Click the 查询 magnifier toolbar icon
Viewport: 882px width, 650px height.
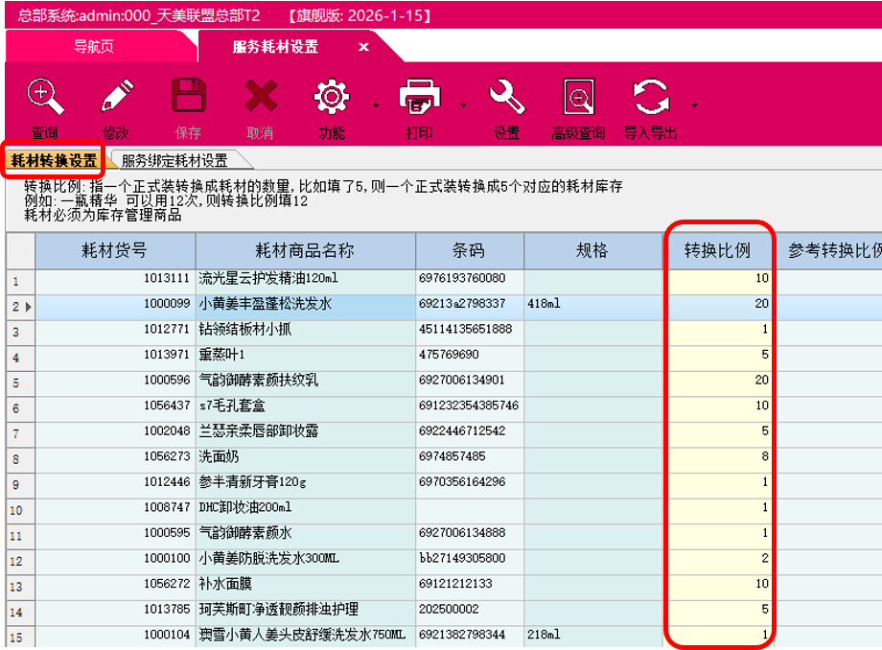pos(45,97)
